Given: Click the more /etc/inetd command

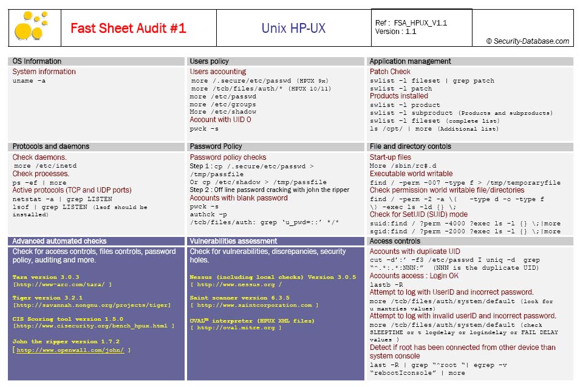Looking at the screenshot, I should pos(46,166).
